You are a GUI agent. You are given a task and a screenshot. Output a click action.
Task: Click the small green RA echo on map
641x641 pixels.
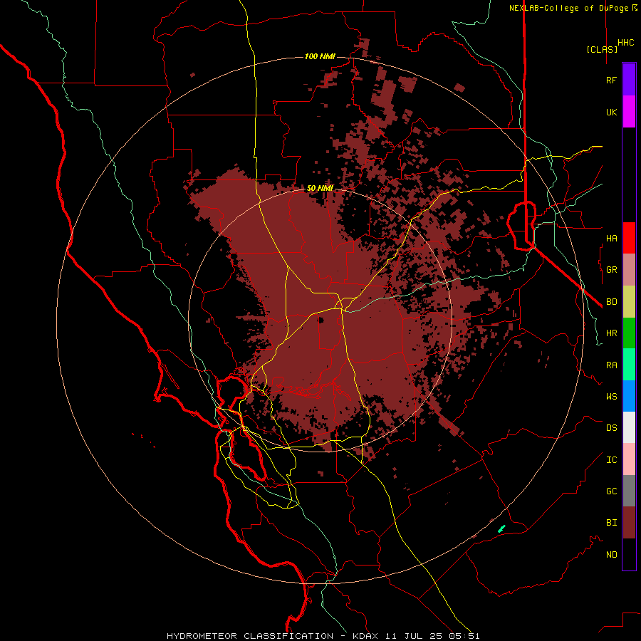tap(501, 528)
